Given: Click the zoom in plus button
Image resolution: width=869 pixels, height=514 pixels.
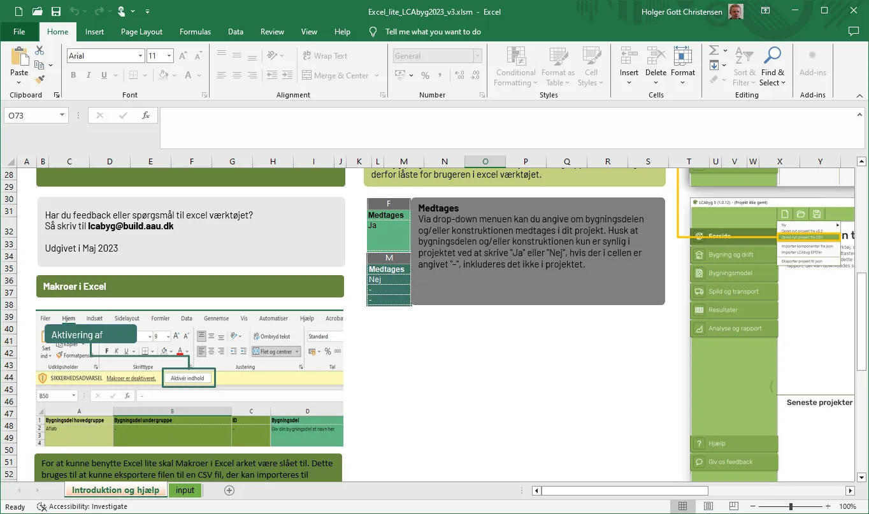Looking at the screenshot, I should 827,506.
